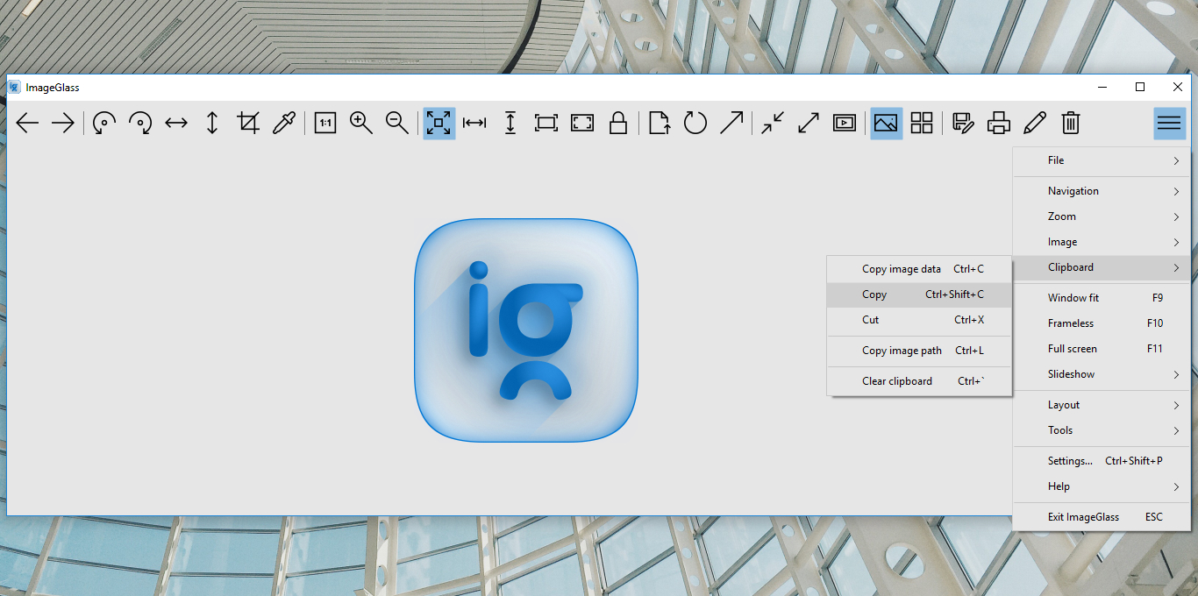The image size is (1198, 596).
Task: Toggle Window fit menu item
Action: 1102,298
